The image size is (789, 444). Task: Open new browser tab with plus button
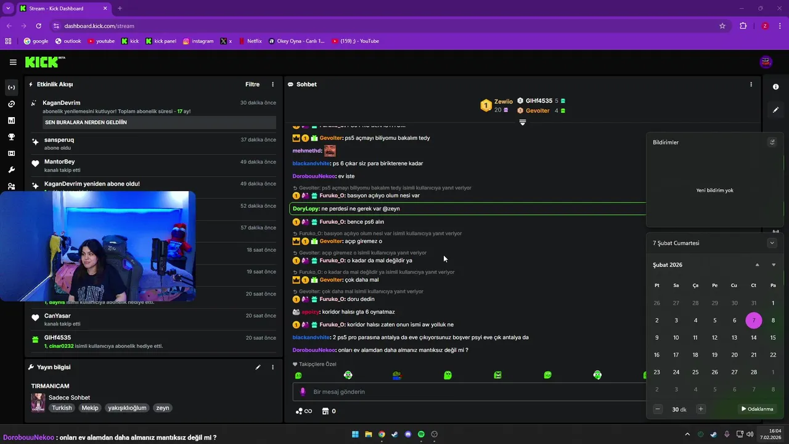(120, 9)
